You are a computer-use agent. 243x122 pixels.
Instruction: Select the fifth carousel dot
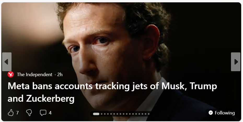click(x=111, y=114)
